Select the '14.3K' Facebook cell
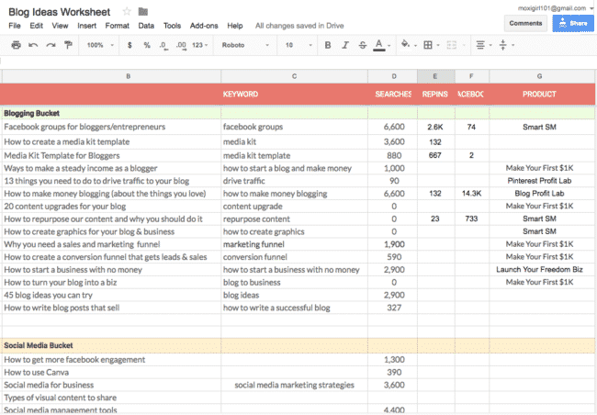This screenshot has height=415, width=597. coord(472,194)
